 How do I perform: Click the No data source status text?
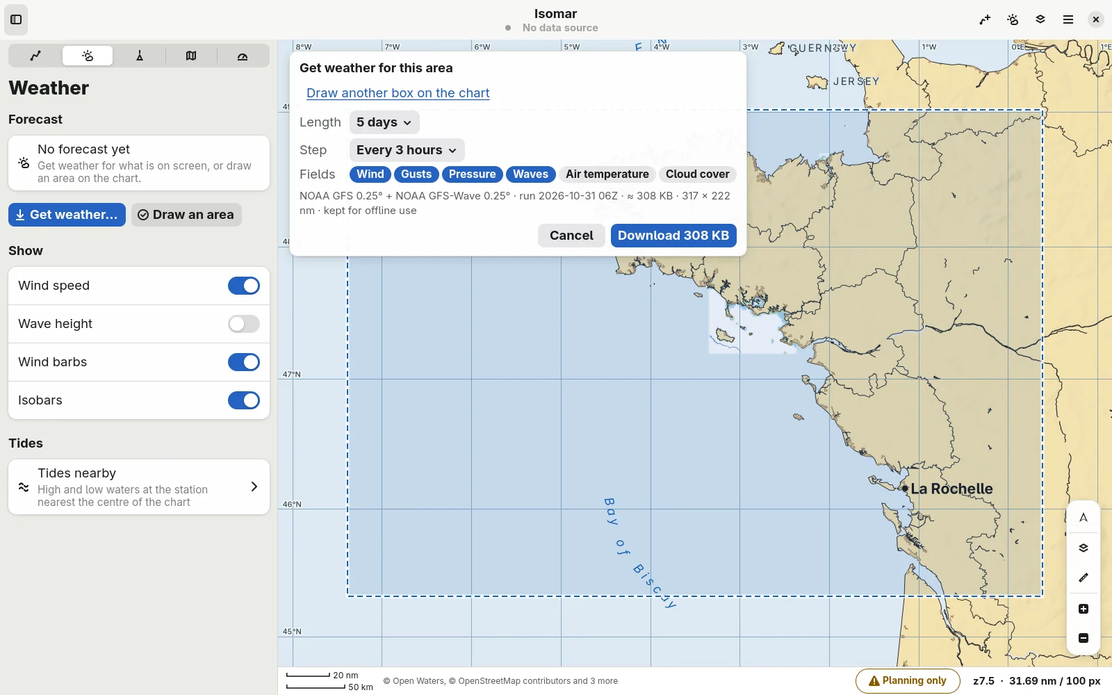[560, 28]
